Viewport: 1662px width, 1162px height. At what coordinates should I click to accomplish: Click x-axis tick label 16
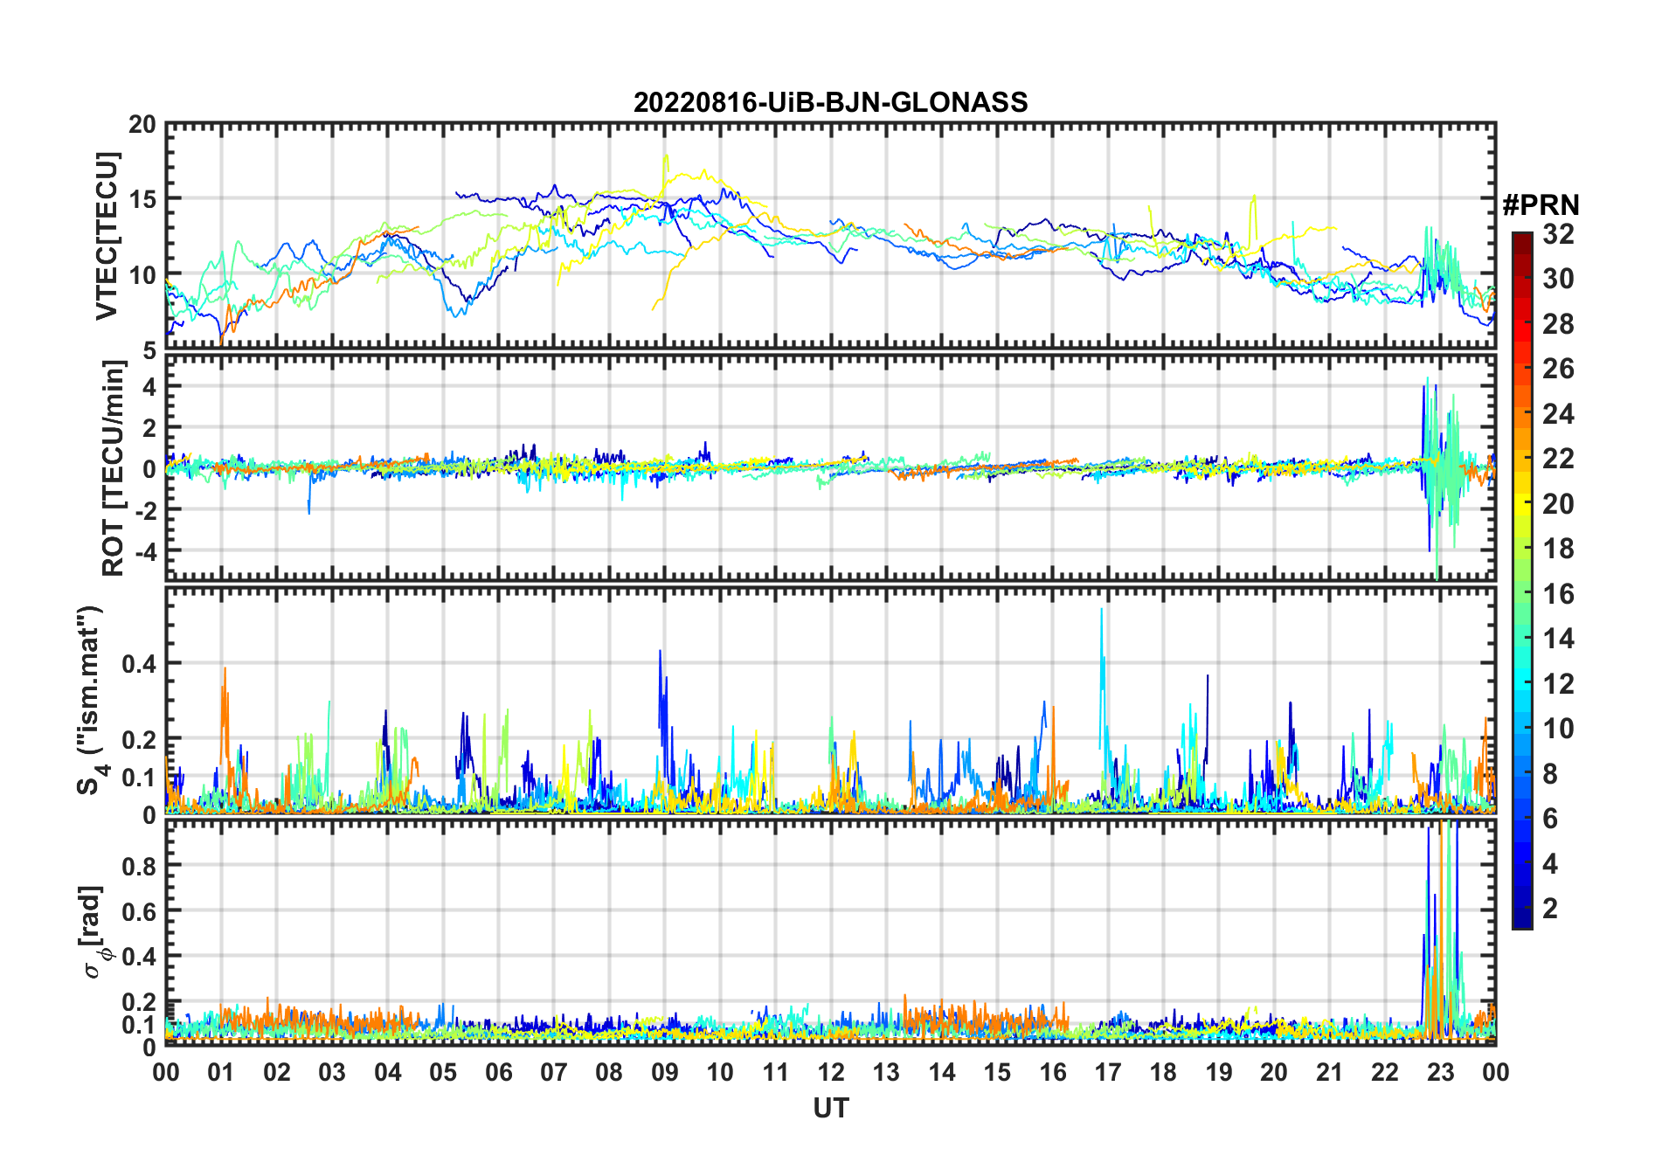1053,1072
